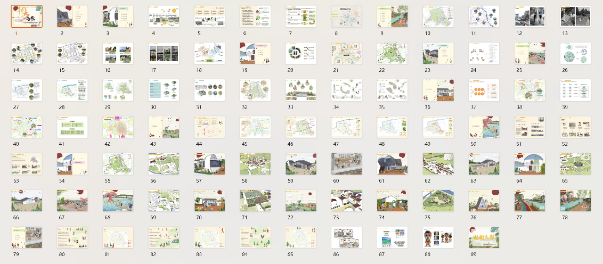This screenshot has height=264, width=603.
Task: Select slide 68 thumbnail
Action: point(118,201)
